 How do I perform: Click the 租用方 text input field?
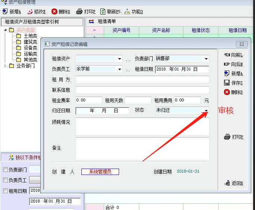click(142, 79)
